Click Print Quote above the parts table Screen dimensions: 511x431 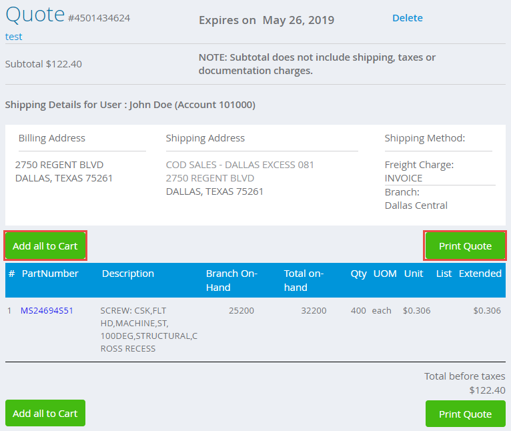click(x=465, y=246)
